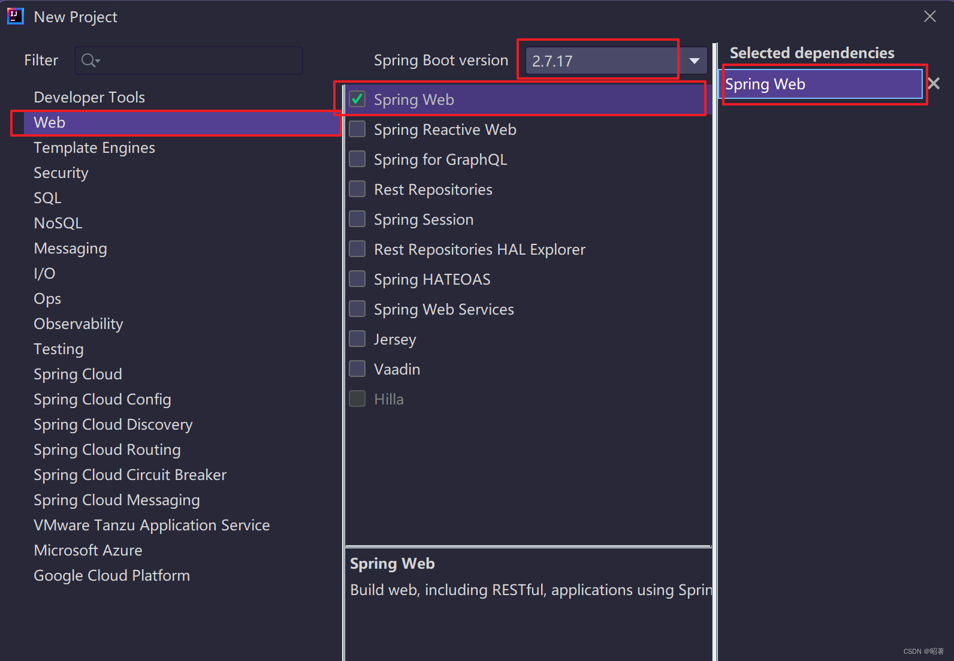Enable the Spring Session dependency

pyautogui.click(x=357, y=219)
